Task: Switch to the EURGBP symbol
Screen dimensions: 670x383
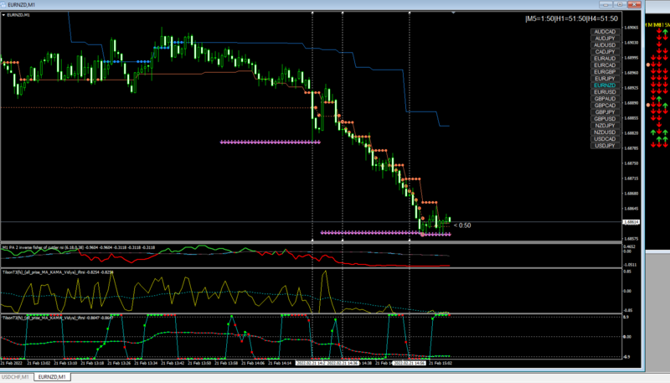Action: click(x=605, y=72)
